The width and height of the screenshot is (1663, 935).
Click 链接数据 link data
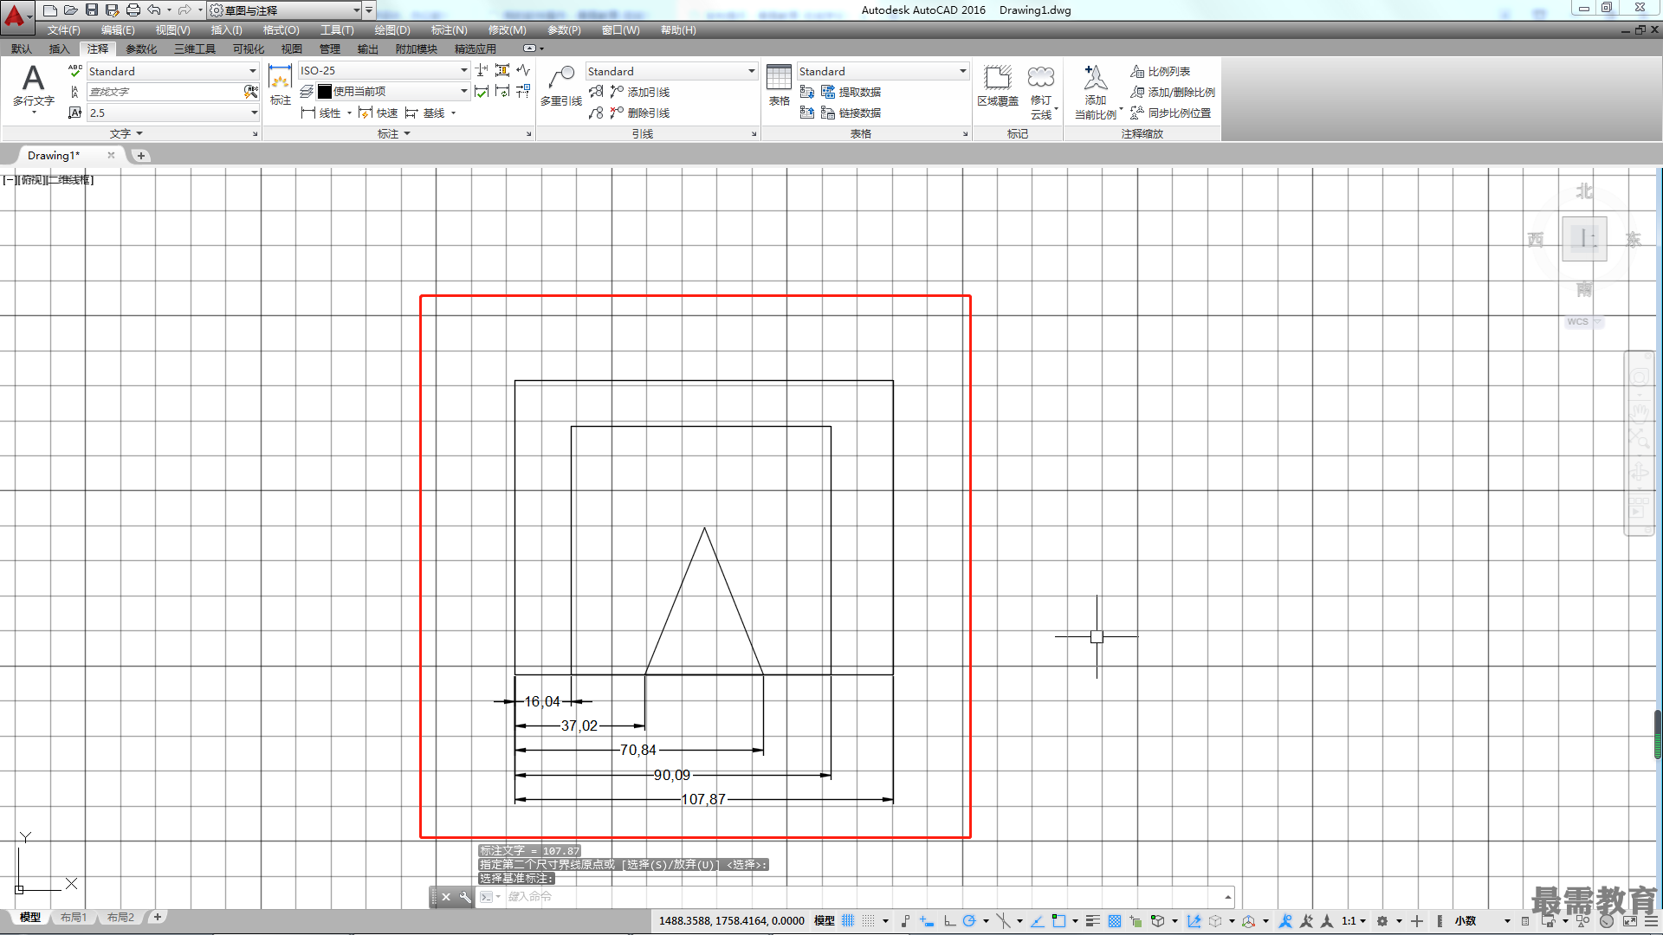click(x=851, y=113)
